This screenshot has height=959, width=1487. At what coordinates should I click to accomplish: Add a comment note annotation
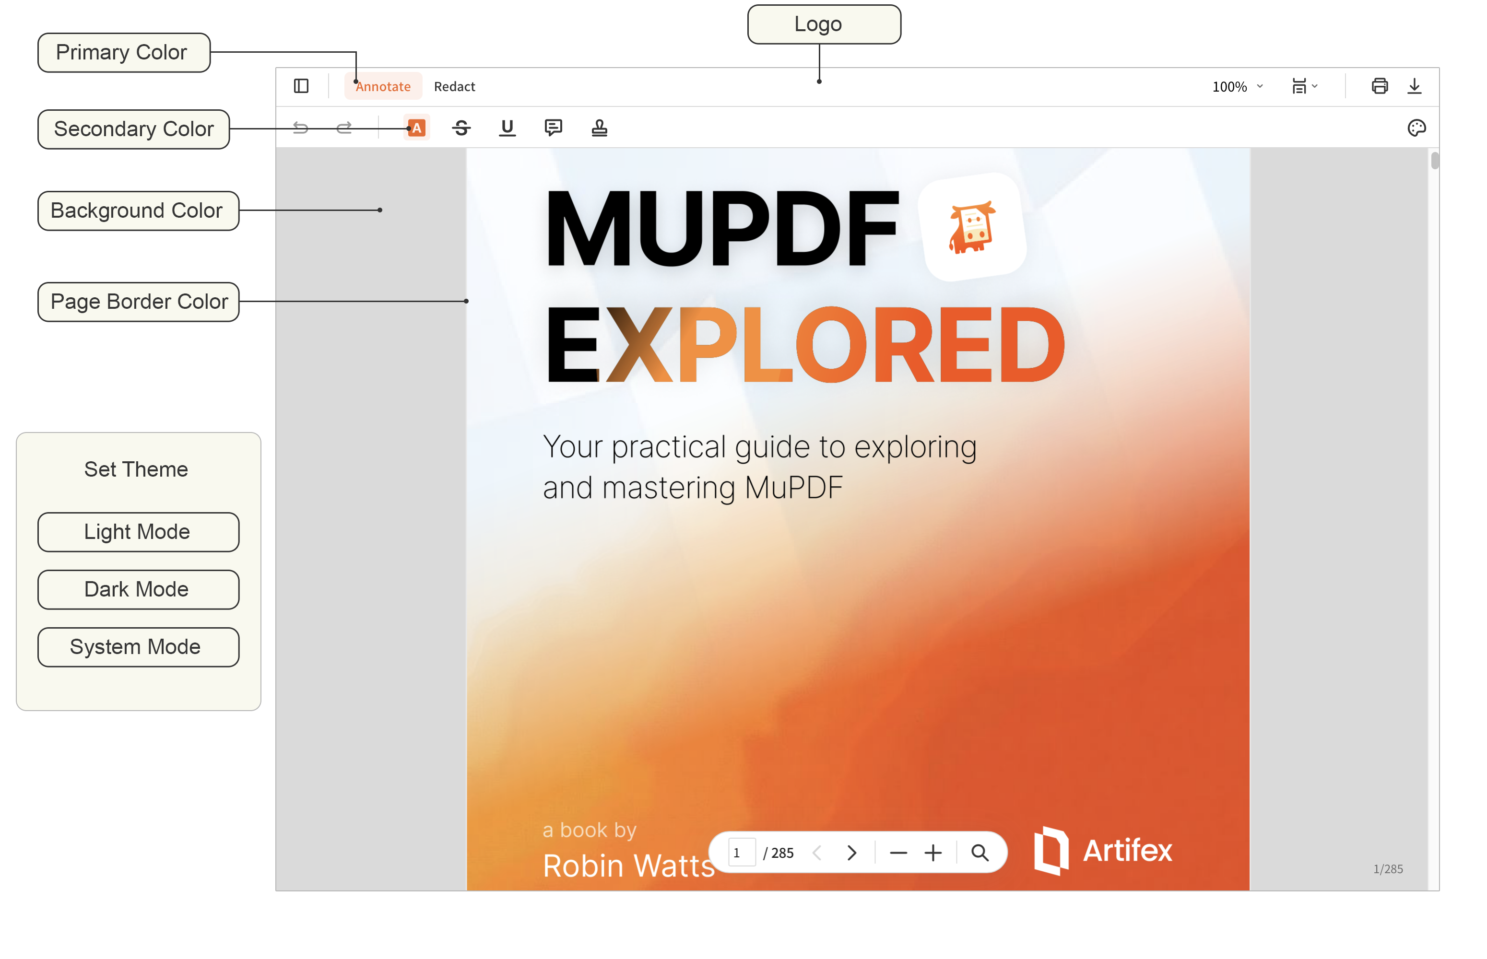pyautogui.click(x=553, y=129)
